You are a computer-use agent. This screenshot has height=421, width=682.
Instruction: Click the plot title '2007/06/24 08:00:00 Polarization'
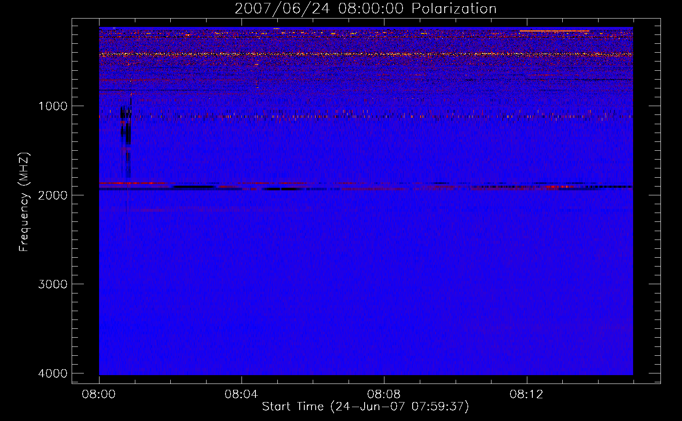[x=365, y=9]
